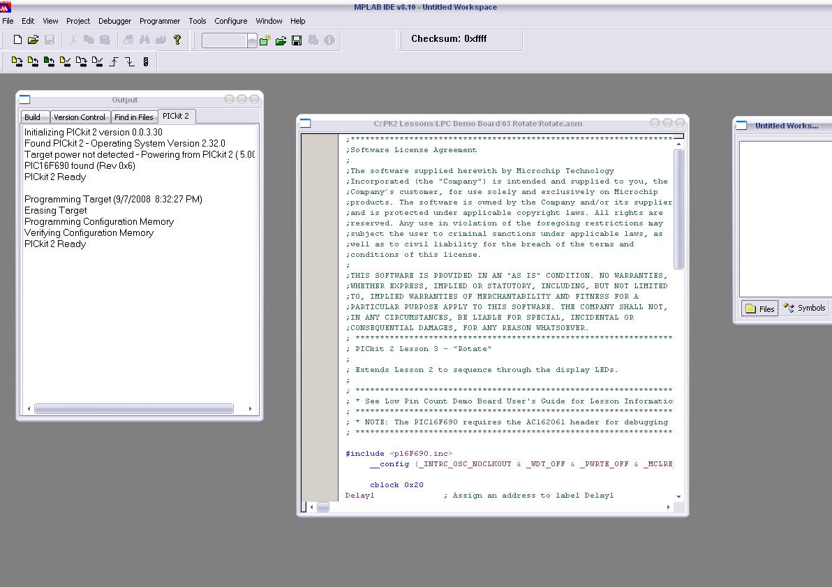Click the Print toolbar icon
The width and height of the screenshot is (832, 587).
pyautogui.click(x=128, y=40)
